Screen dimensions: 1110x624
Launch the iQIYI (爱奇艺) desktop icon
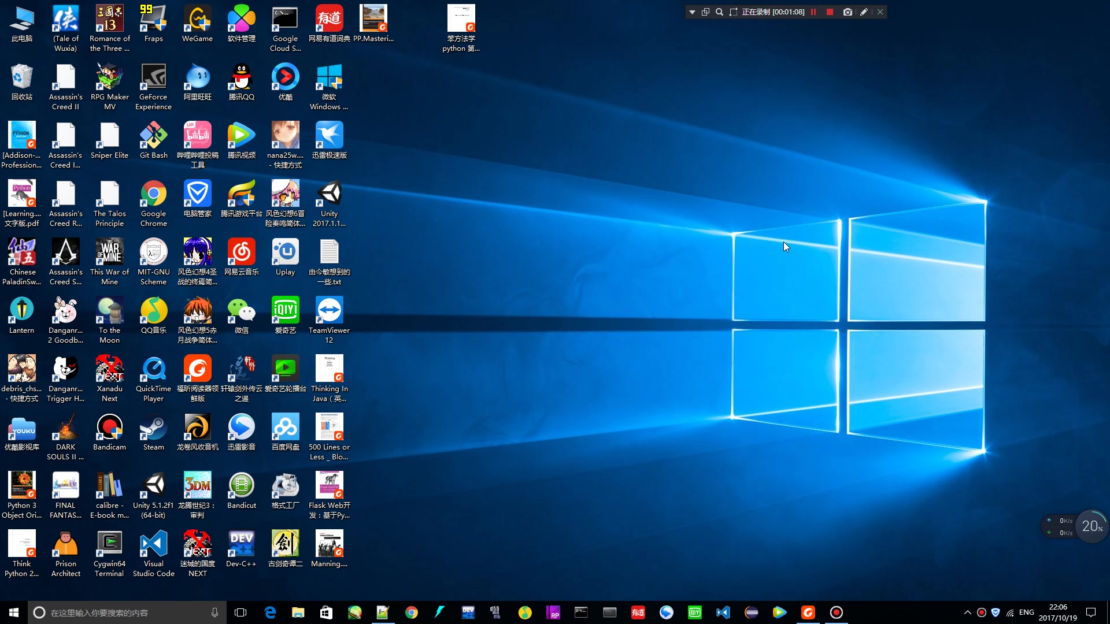[285, 315]
